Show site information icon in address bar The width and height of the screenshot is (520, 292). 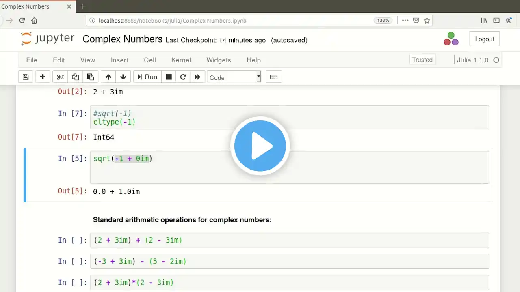tap(92, 20)
